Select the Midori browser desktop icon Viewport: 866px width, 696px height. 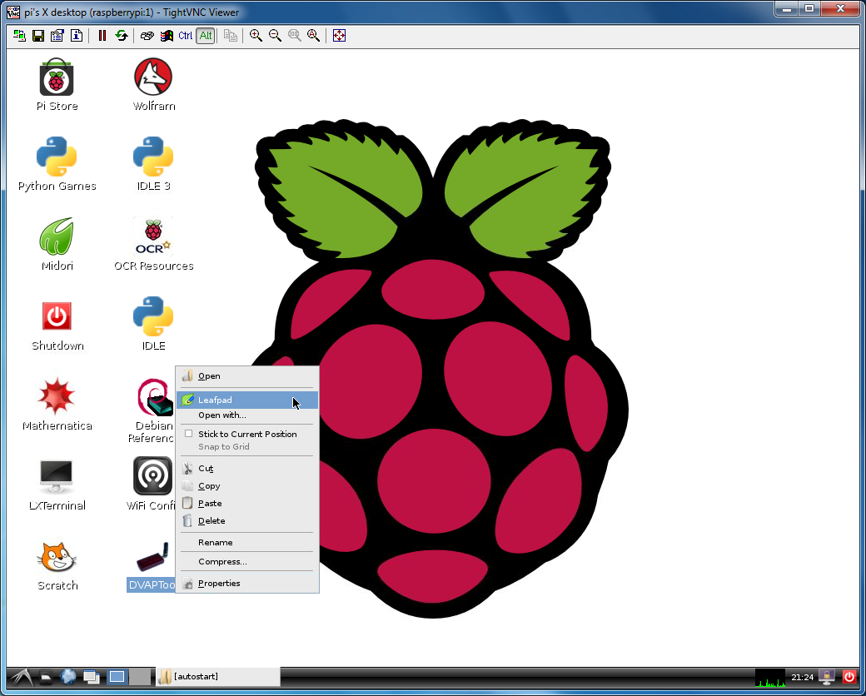pyautogui.click(x=57, y=244)
